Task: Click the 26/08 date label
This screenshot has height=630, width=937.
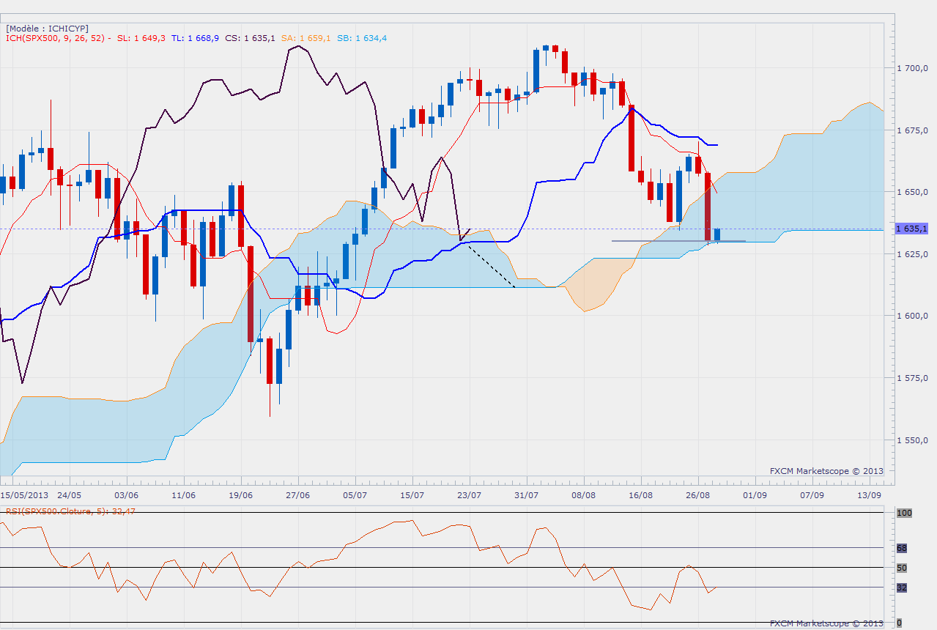Action: coord(698,494)
